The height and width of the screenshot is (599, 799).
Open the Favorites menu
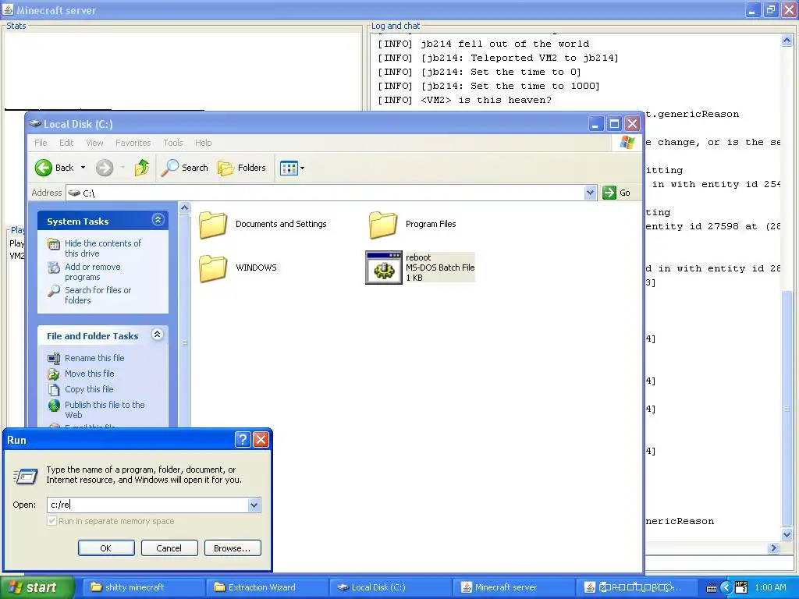click(x=133, y=143)
